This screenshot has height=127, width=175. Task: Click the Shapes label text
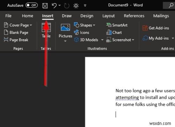[x=86, y=25]
